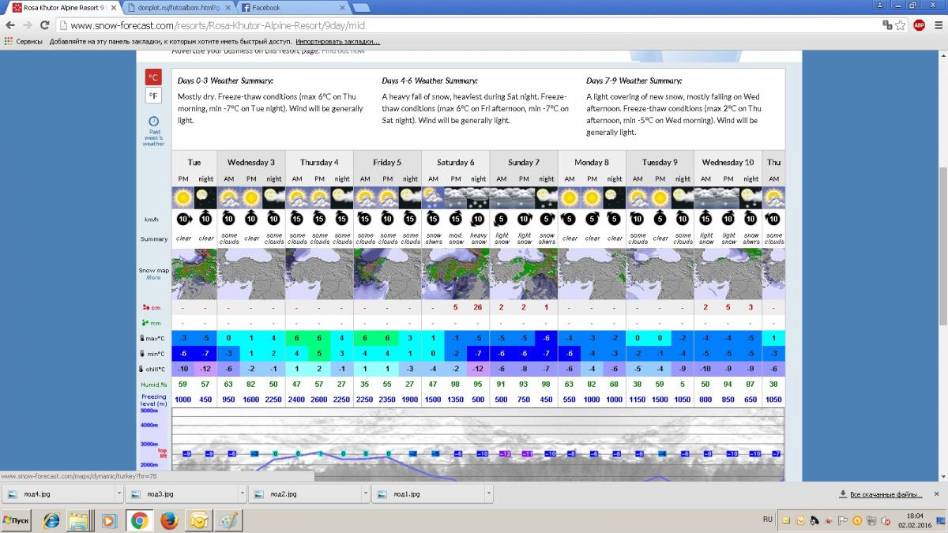Click the Tue PM sunny weather icon
948x533 pixels.
pyautogui.click(x=183, y=197)
